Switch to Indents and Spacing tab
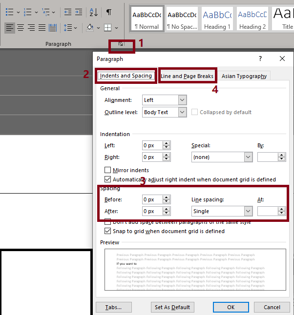This screenshot has height=315, width=294. point(126,76)
